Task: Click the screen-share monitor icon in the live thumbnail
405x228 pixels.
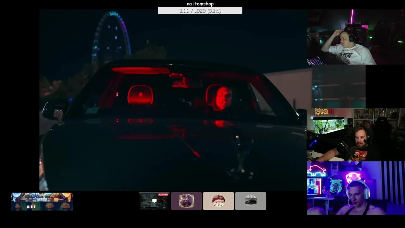Action: point(154,200)
